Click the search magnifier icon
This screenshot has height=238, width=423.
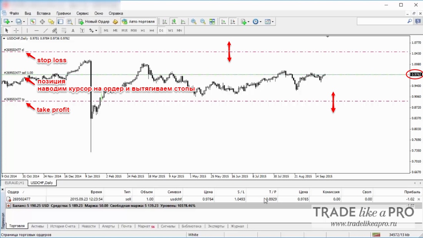click(x=410, y=21)
